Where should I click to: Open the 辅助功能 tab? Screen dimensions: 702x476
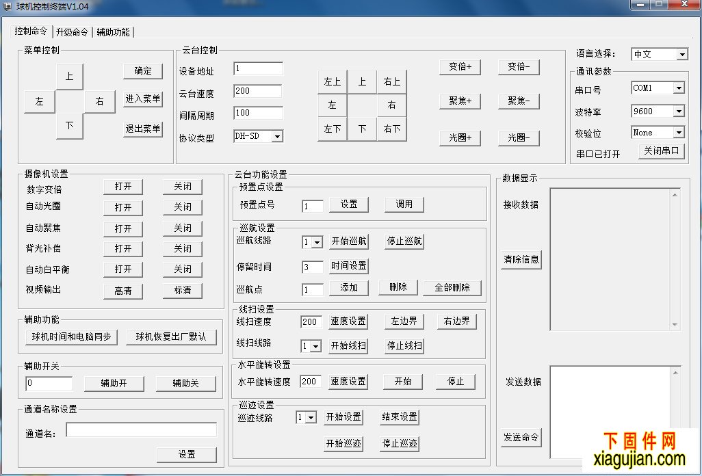pos(113,32)
